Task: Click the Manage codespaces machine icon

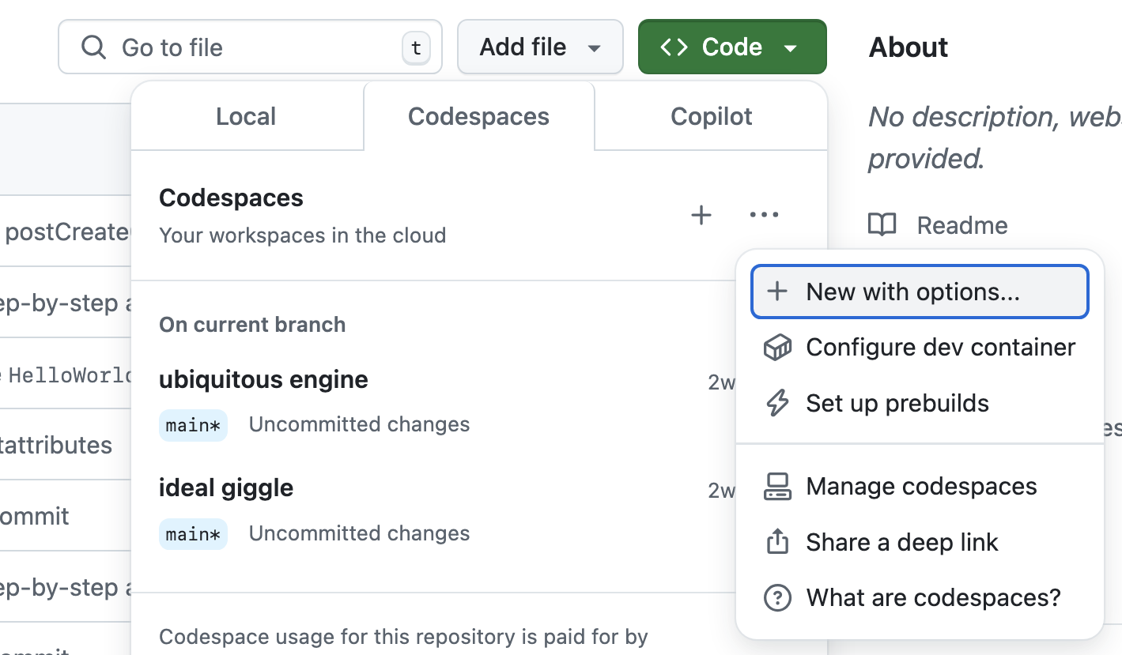Action: (x=777, y=487)
